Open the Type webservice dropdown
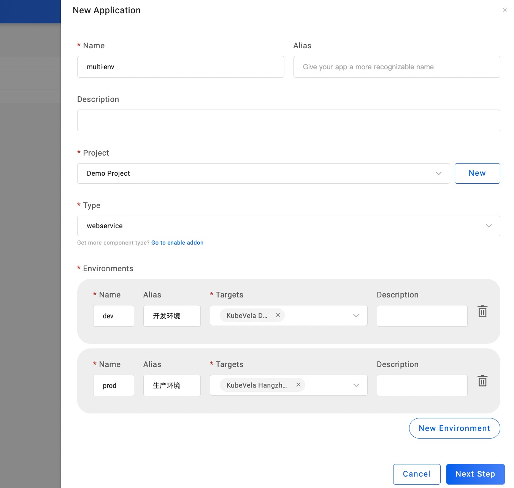The image size is (514, 488). (489, 226)
